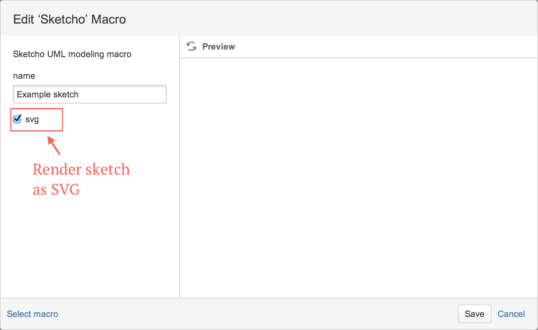This screenshot has height=330, width=538.
Task: Refresh the macro preview with the reload icon
Action: pos(191,47)
